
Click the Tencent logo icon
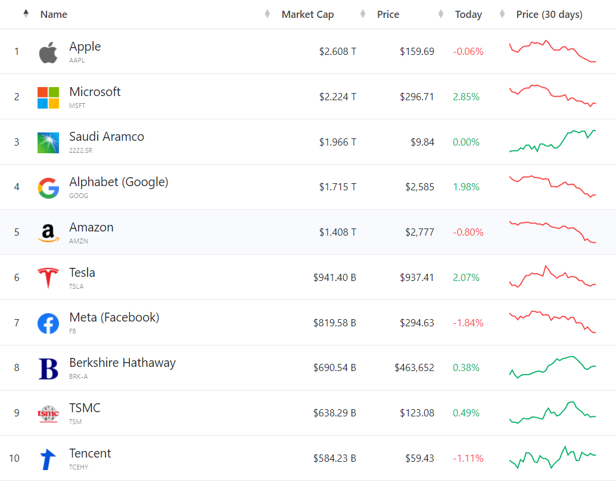tap(48, 459)
